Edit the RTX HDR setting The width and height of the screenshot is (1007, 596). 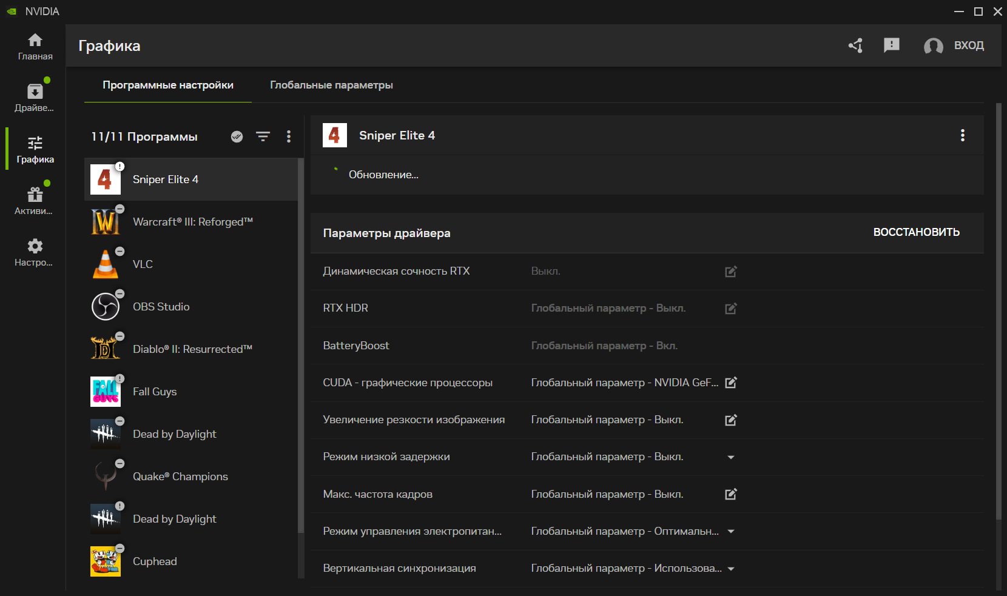(x=731, y=309)
